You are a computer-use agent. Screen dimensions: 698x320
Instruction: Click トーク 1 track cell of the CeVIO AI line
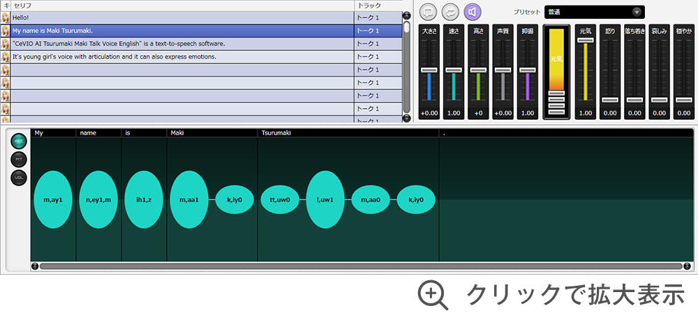pyautogui.click(x=378, y=43)
